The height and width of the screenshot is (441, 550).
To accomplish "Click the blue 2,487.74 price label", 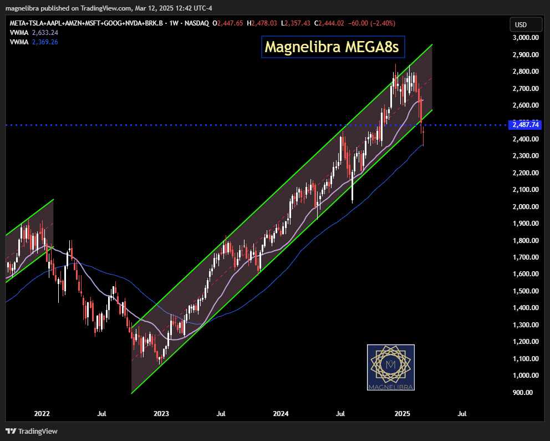I will point(525,125).
